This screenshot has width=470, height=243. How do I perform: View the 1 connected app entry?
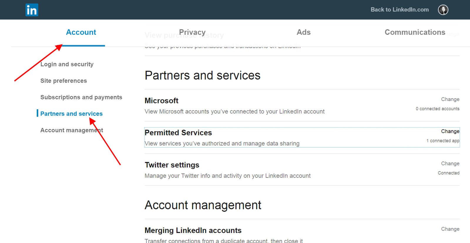click(x=443, y=140)
